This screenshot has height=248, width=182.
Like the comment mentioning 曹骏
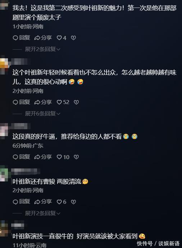pos(61,202)
